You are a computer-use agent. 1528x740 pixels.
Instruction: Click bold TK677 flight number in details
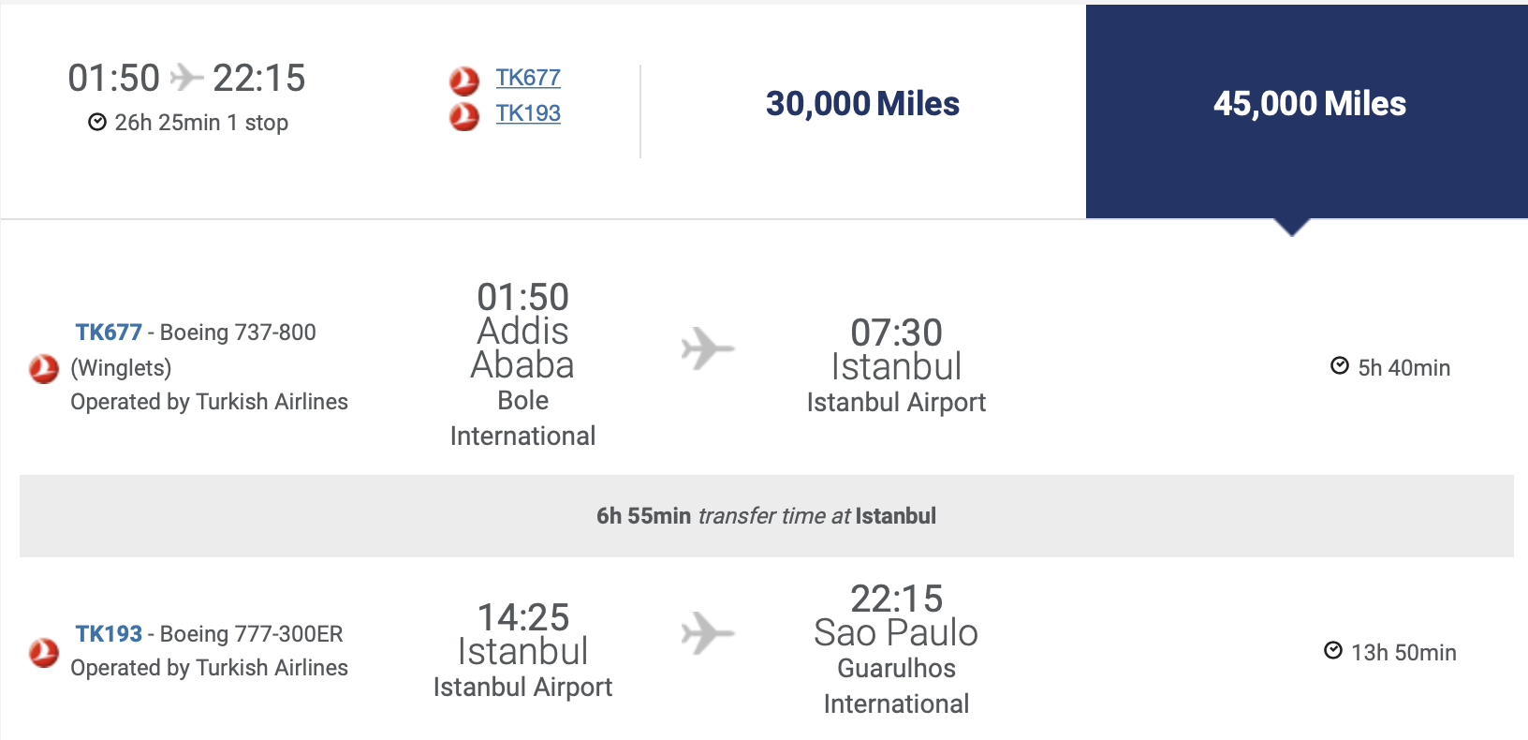[109, 333]
